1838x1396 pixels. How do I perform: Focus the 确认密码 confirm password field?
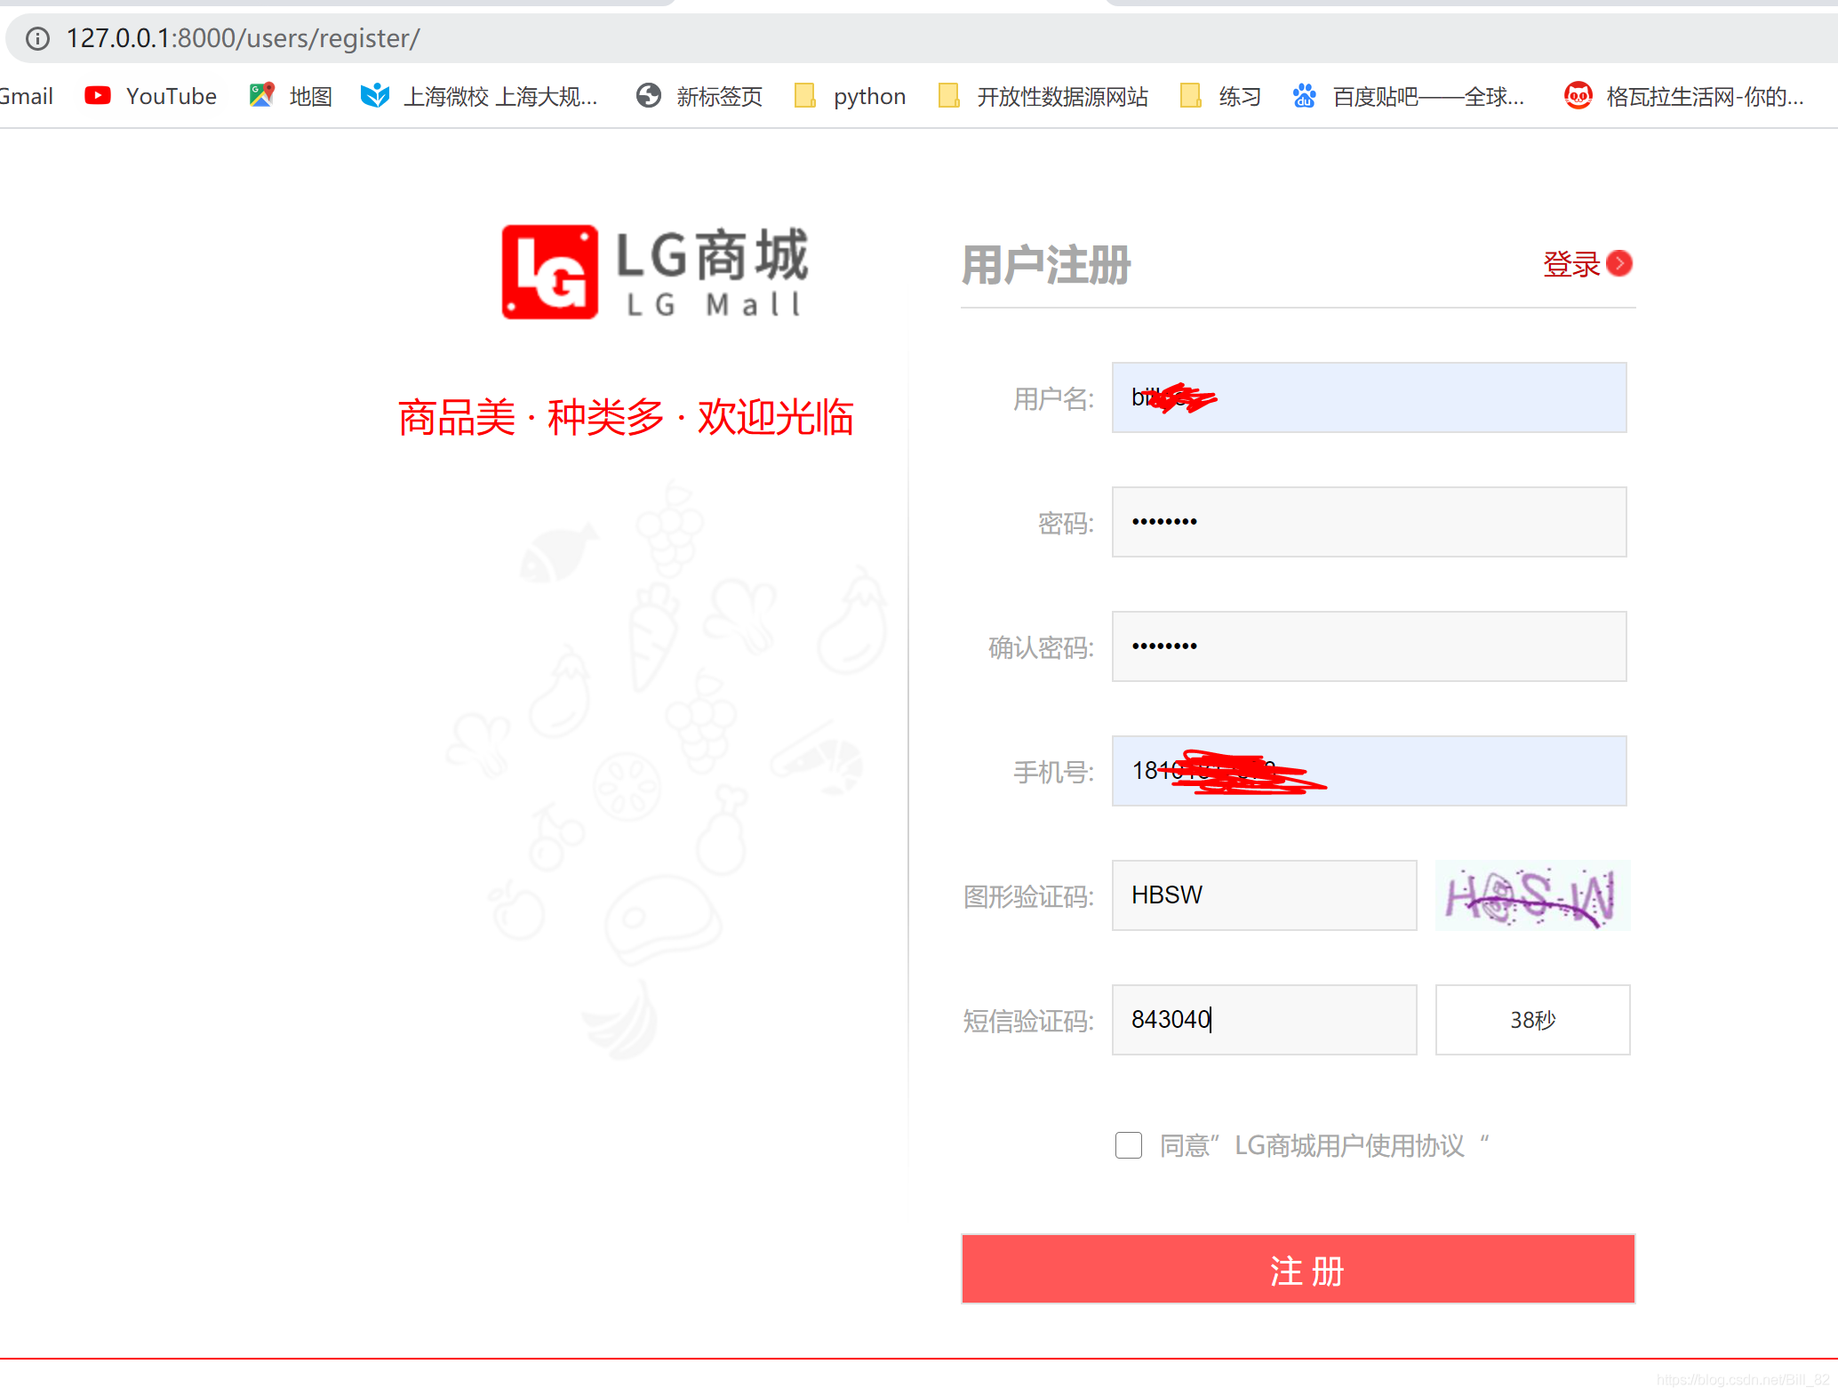coord(1369,646)
